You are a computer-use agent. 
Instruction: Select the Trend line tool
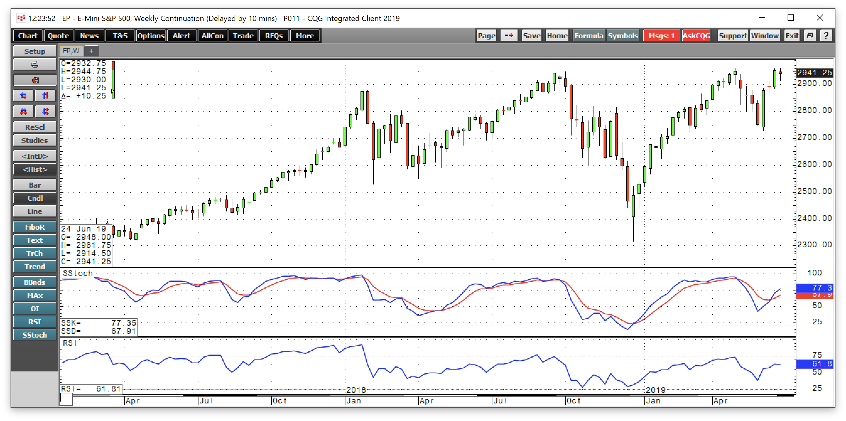tap(35, 266)
